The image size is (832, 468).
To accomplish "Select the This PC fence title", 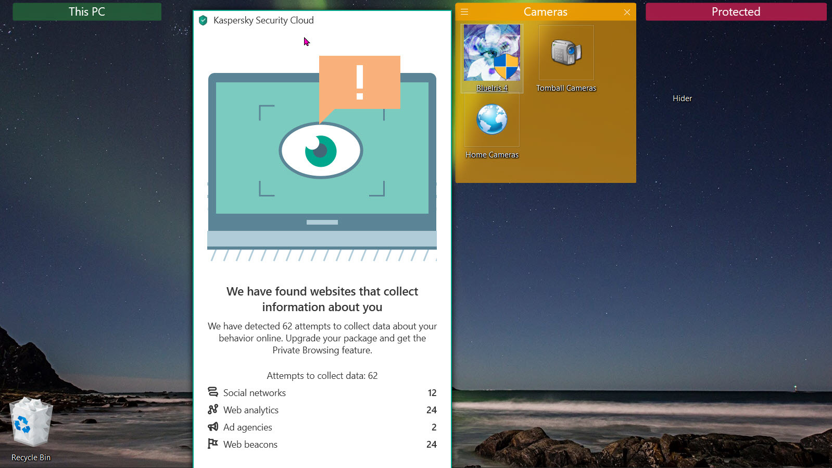I will pyautogui.click(x=87, y=11).
